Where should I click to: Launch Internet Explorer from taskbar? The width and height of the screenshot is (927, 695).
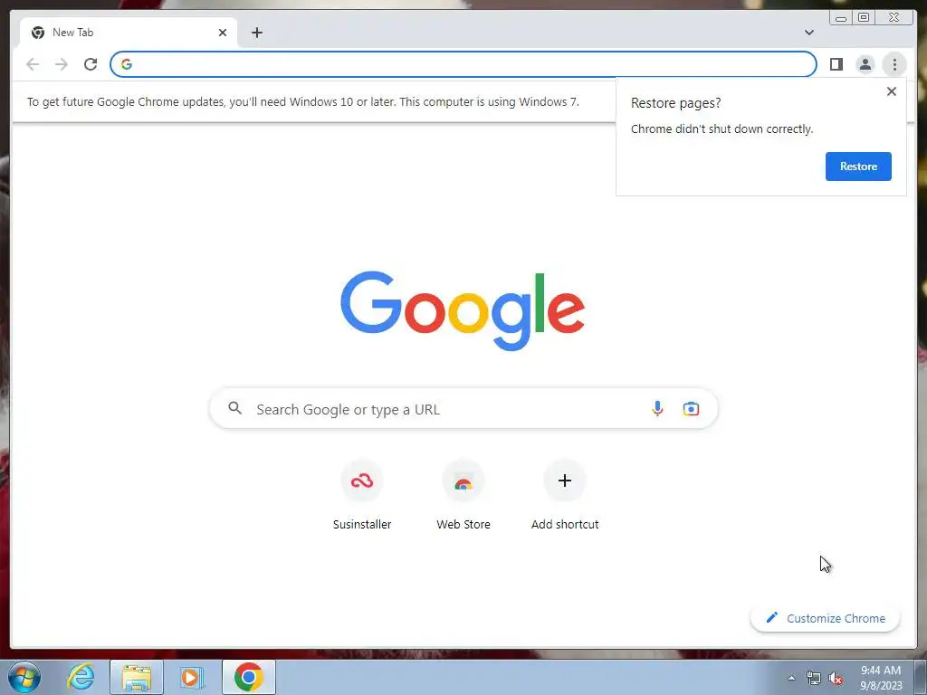(81, 677)
